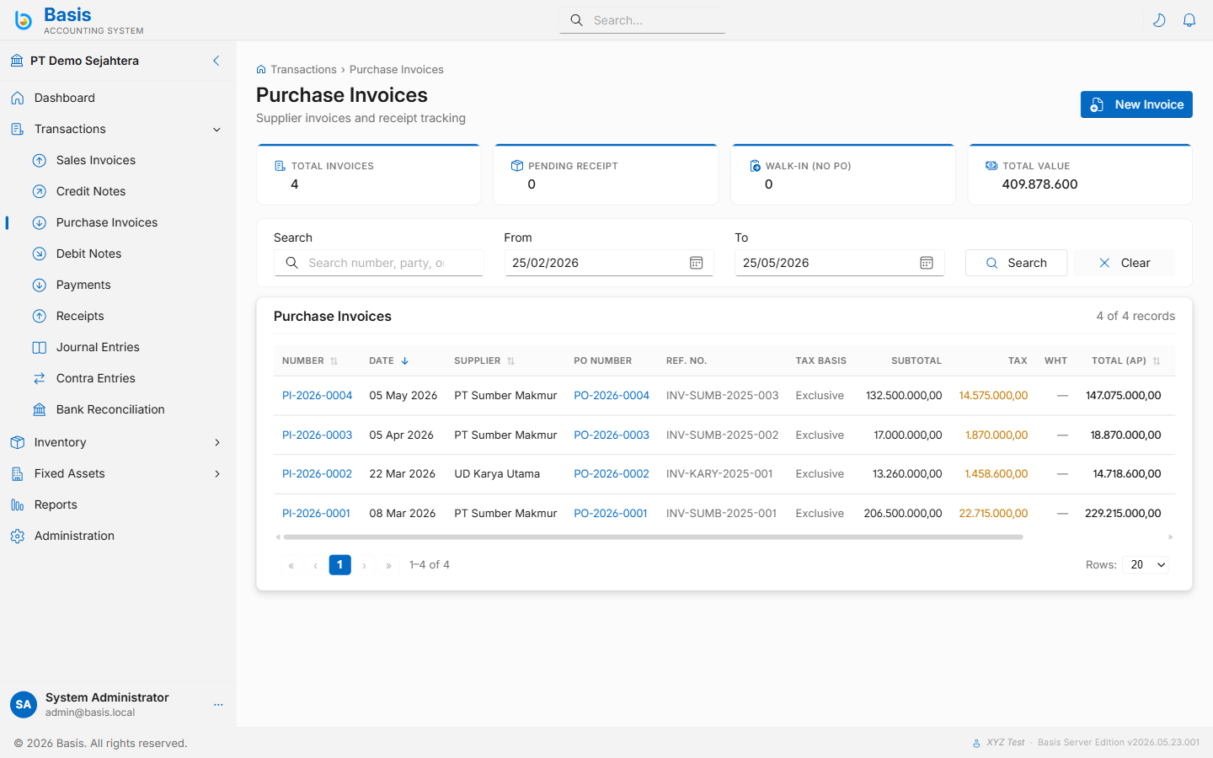Open the Rows per page dropdown
Image resolution: width=1213 pixels, height=758 pixels.
1146,565
